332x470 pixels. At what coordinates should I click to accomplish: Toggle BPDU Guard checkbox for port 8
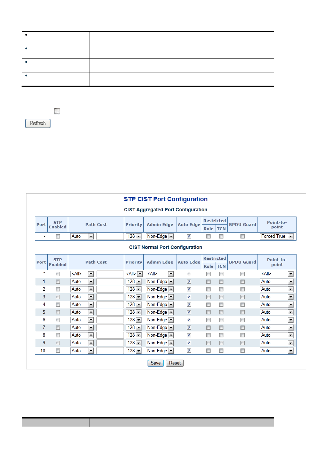click(243, 335)
